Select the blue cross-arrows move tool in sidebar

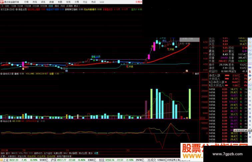pyautogui.click(x=250, y=76)
